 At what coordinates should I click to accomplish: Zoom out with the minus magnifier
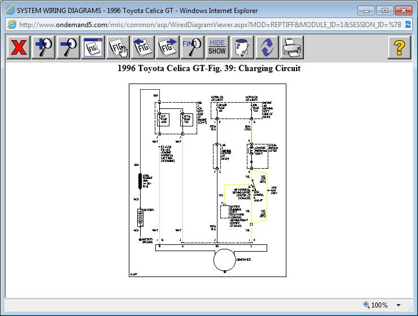tap(68, 47)
